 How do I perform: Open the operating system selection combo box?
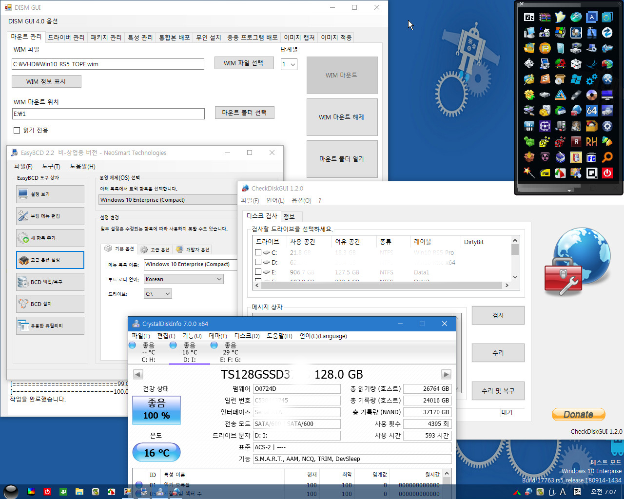click(x=168, y=200)
